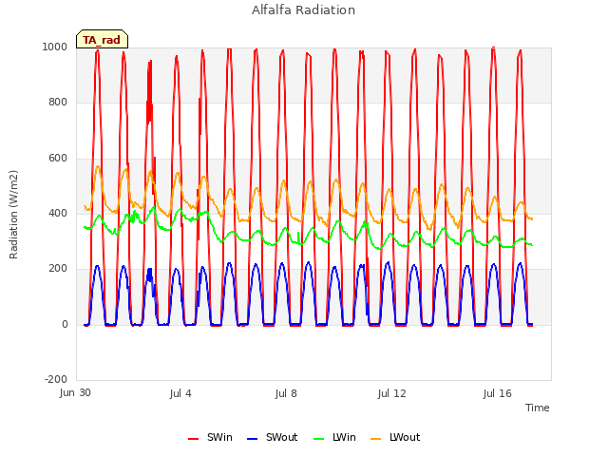
Task: Click the -200 y-axis tick label
Action: pos(56,379)
